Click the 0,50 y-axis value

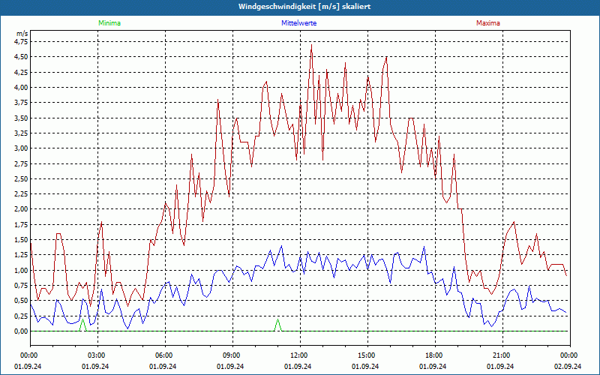[x=21, y=301]
